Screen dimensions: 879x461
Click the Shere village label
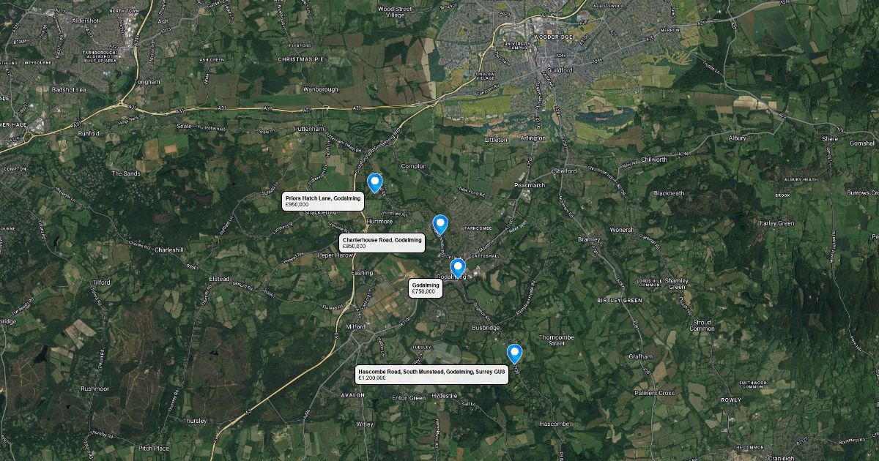click(x=830, y=138)
